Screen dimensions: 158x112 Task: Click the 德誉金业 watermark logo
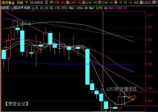tap(17, 104)
